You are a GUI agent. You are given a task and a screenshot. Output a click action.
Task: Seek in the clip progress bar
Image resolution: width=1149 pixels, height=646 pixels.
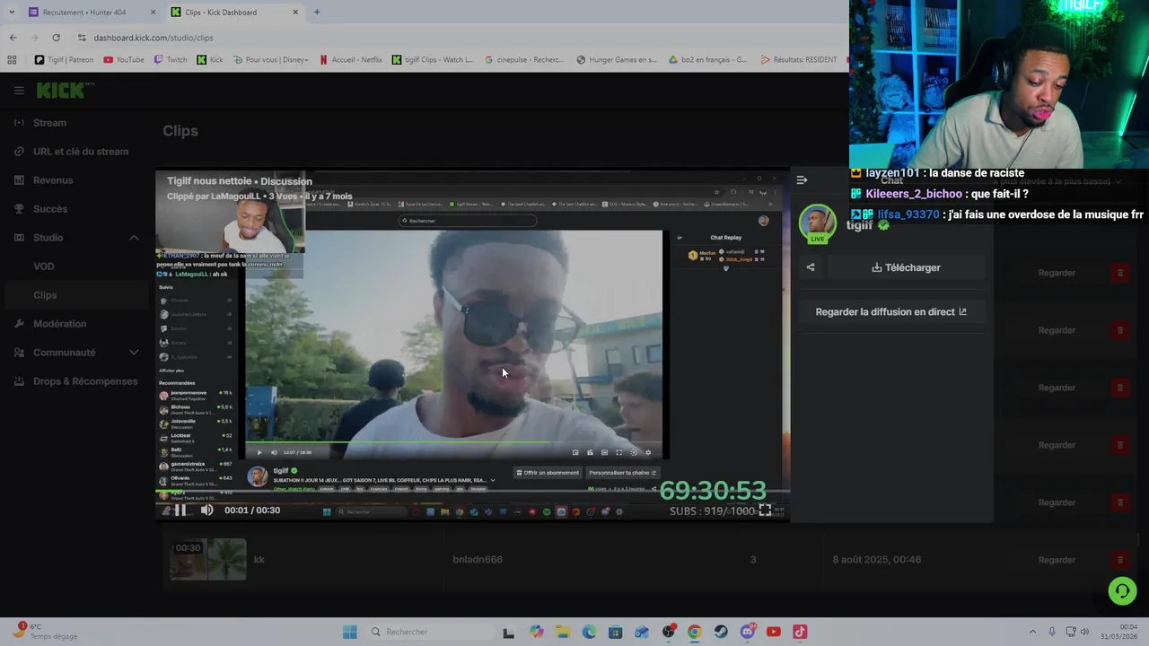coord(472,493)
